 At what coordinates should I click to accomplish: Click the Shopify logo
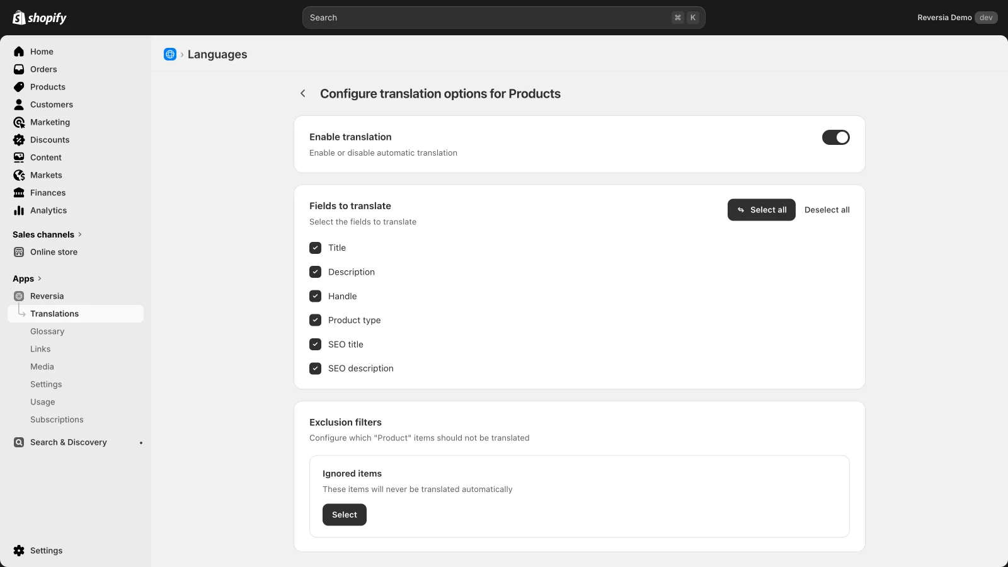[x=39, y=18]
